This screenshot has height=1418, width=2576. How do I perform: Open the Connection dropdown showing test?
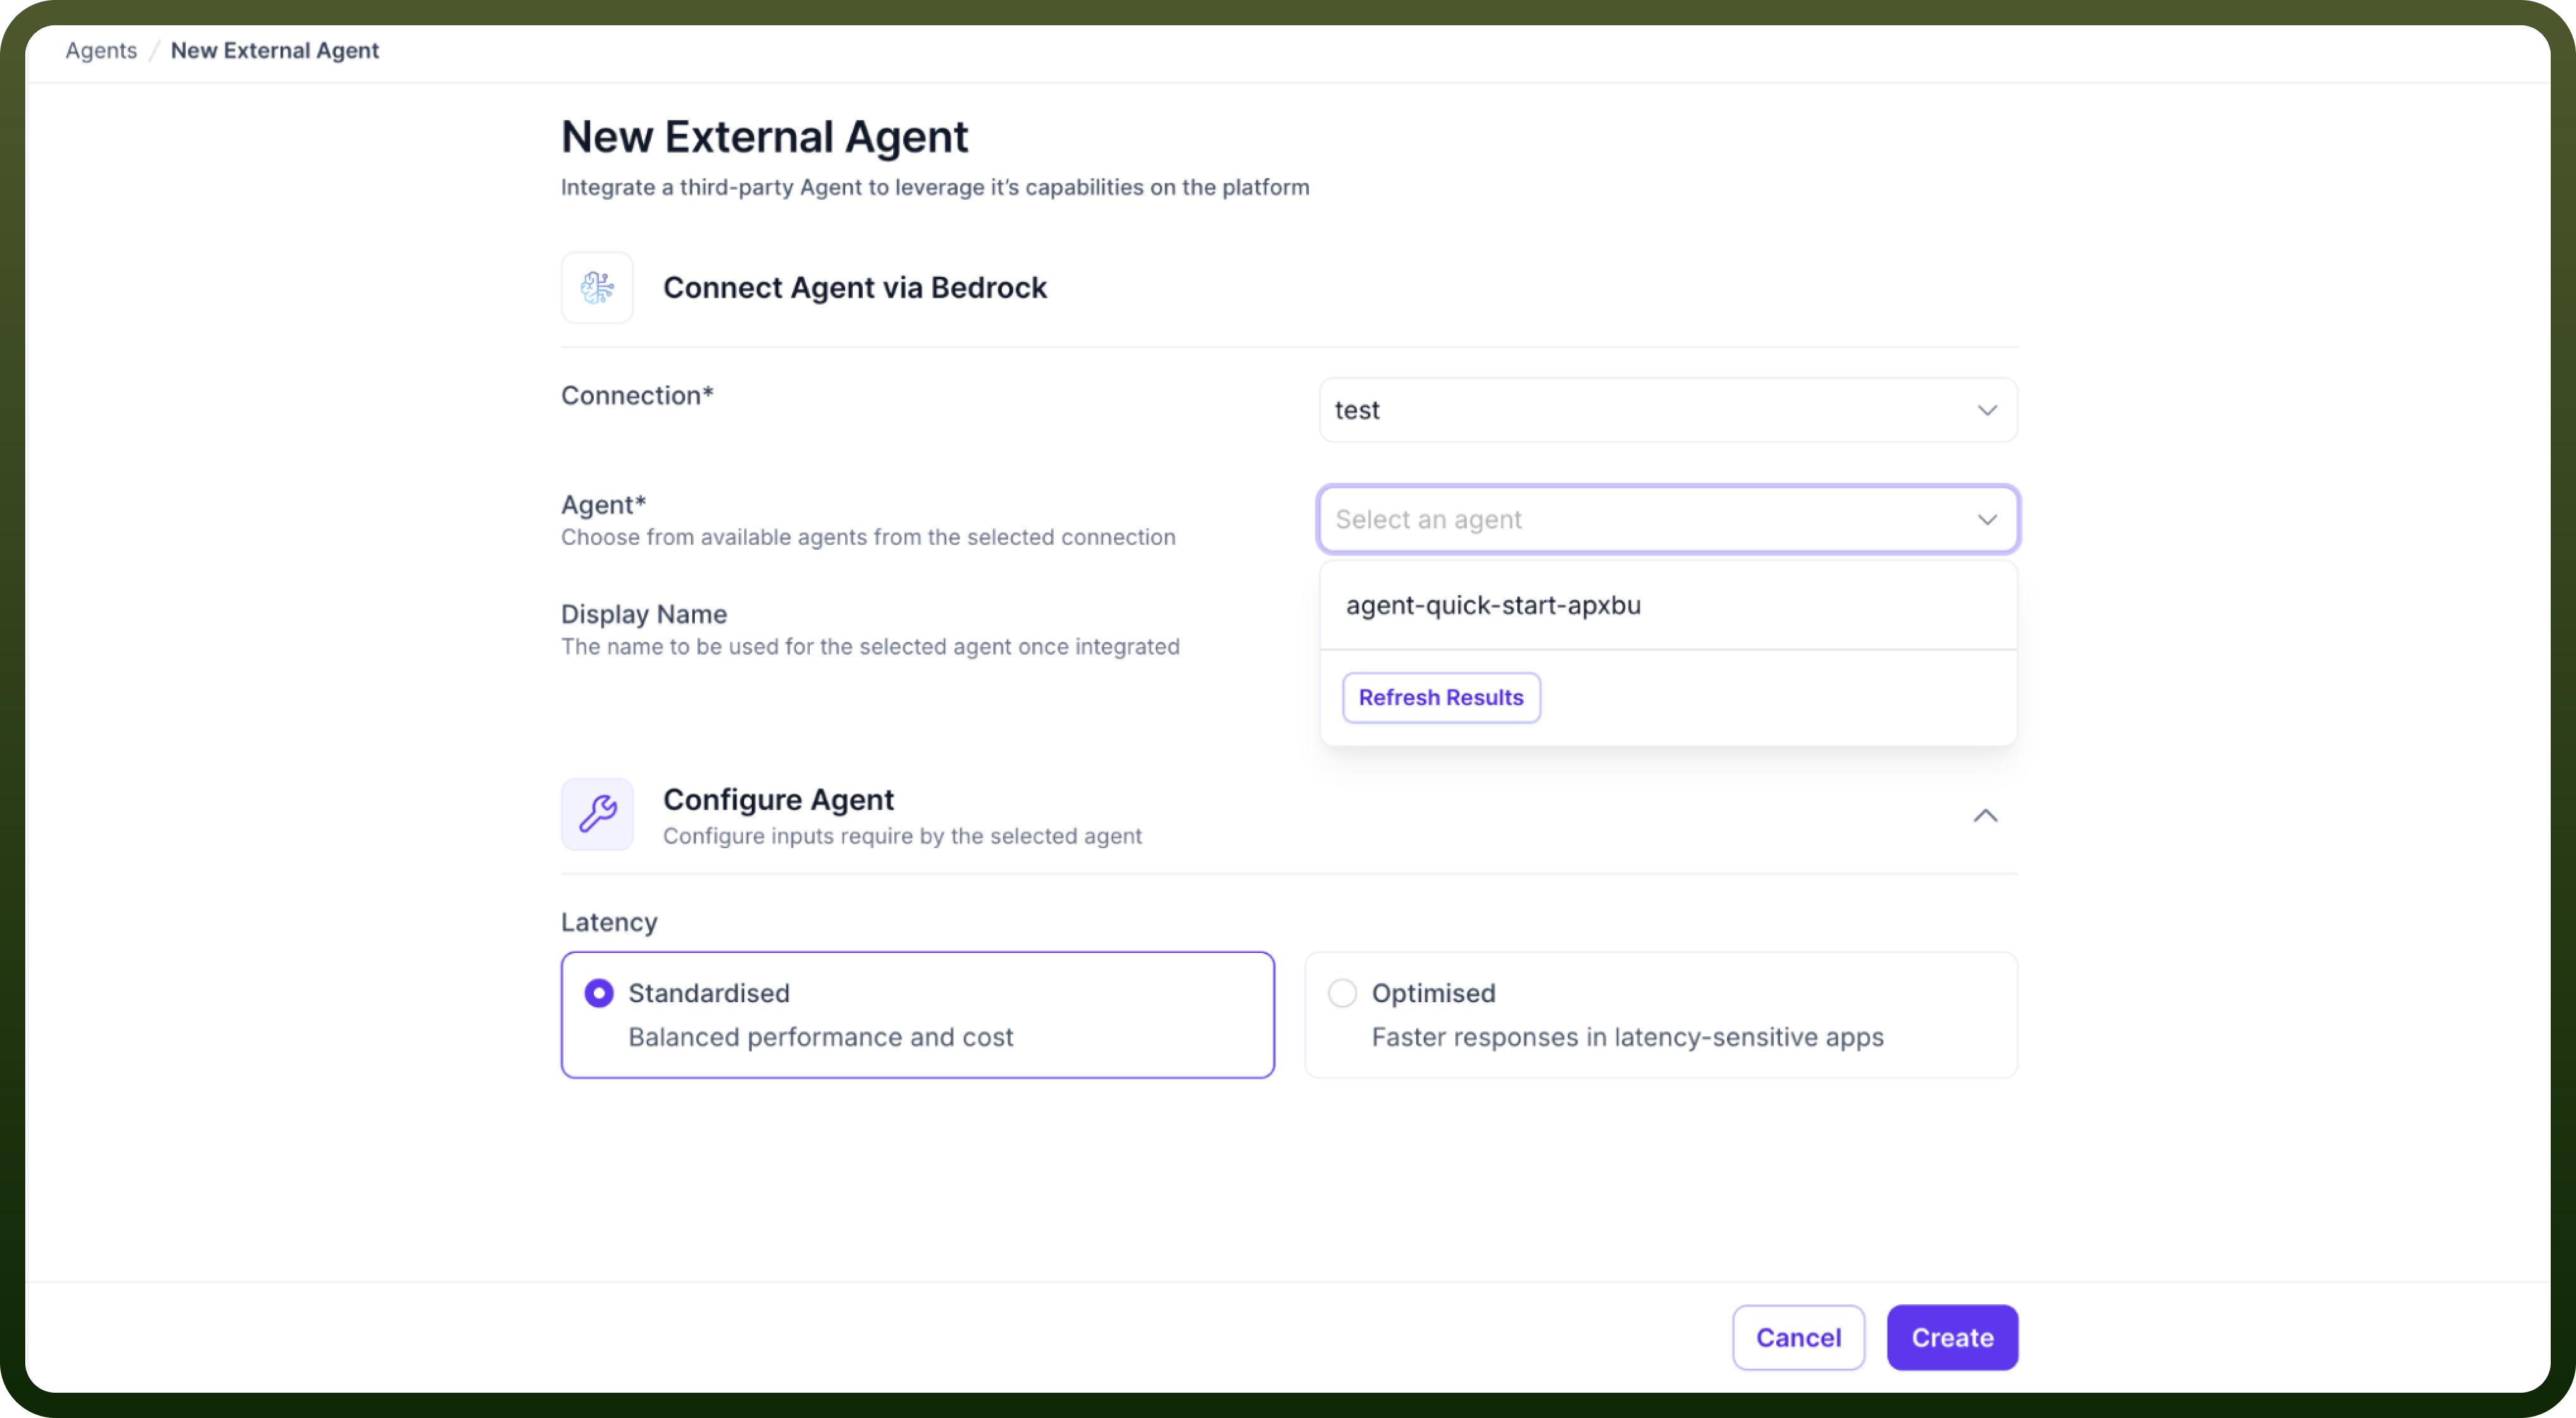(1668, 410)
